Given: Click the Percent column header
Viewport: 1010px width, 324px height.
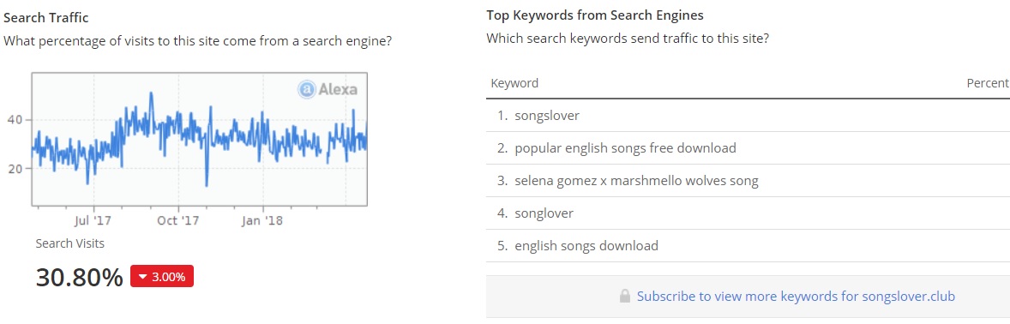Looking at the screenshot, I should click(988, 83).
